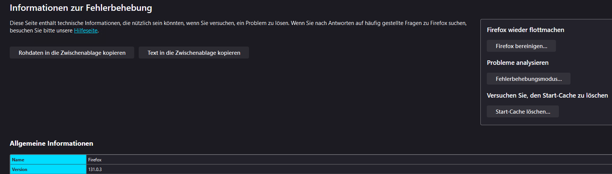The height and width of the screenshot is (174, 612).
Task: Click 'Rohdaten in die Zwischenablage kopieren' button
Action: click(x=72, y=53)
